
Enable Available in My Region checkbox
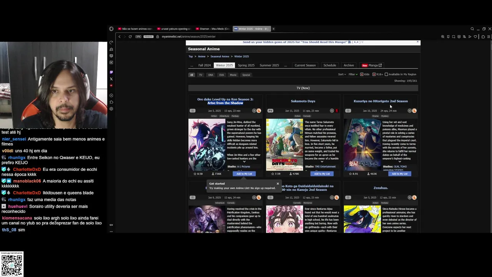(386, 74)
